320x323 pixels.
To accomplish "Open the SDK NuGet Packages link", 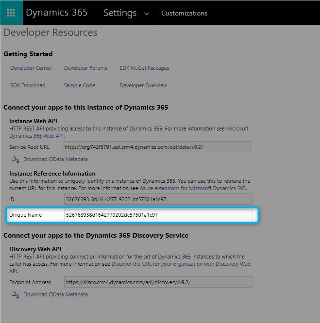I will point(144,68).
